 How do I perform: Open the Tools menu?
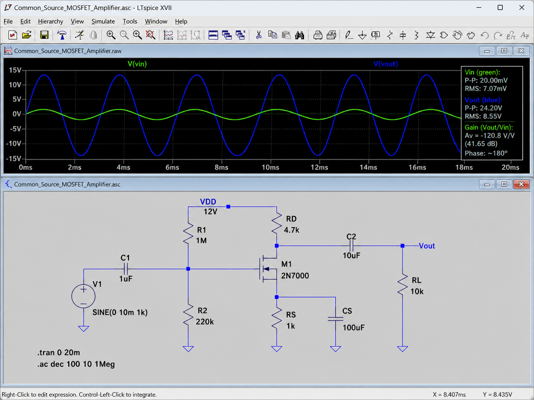point(130,21)
